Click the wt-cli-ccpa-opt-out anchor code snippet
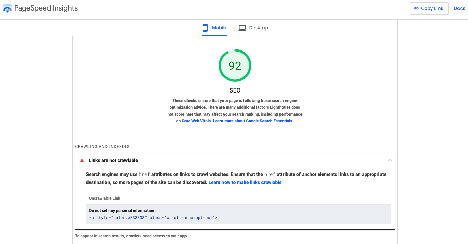Screen dimensions: 468x244 [x=153, y=218]
